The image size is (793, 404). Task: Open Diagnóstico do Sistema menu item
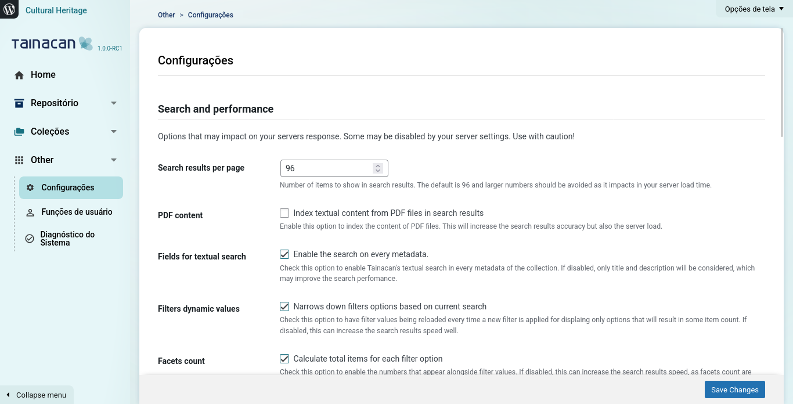67,239
